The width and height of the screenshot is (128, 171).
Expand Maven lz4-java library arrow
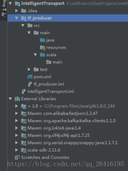click(x=17, y=128)
